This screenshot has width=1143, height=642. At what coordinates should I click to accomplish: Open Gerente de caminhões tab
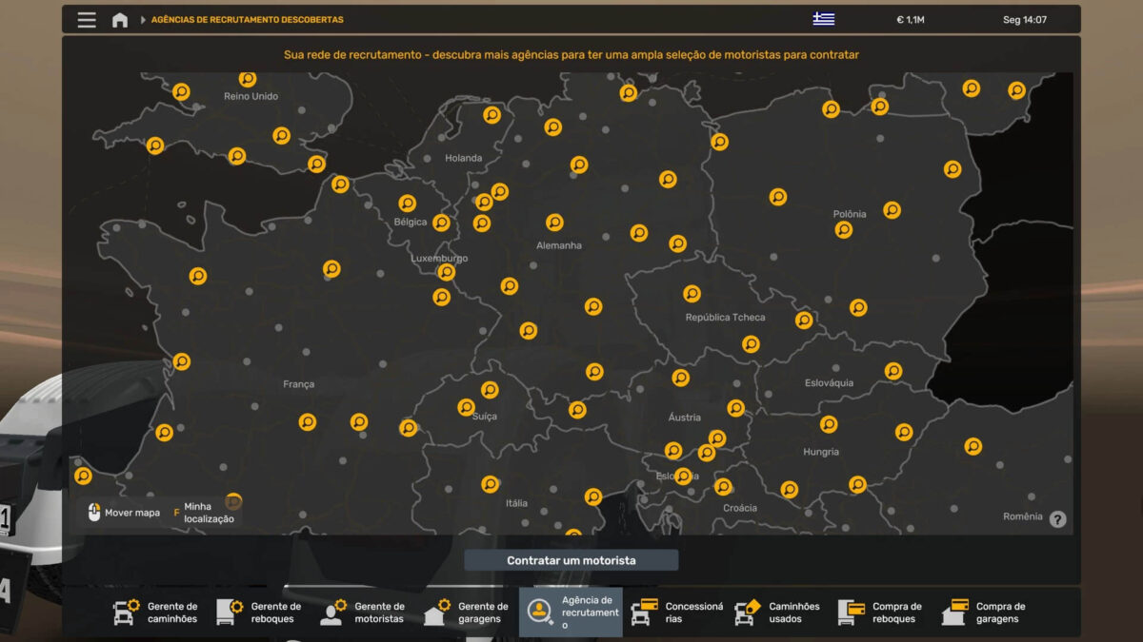click(x=156, y=613)
